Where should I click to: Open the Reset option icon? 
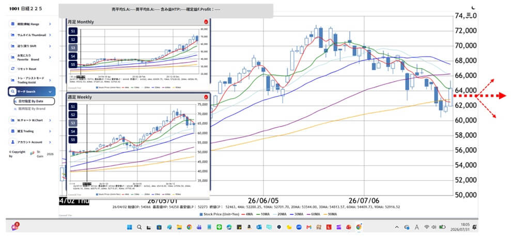pyautogui.click(x=13, y=69)
